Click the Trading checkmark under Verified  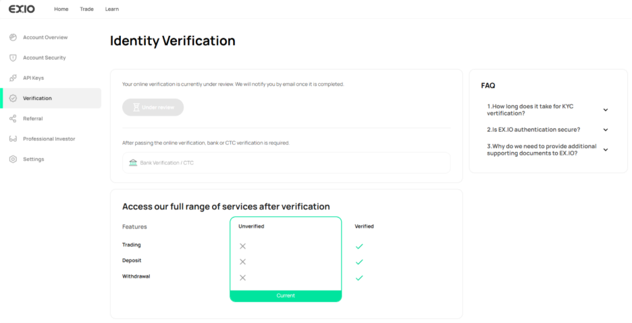click(359, 246)
